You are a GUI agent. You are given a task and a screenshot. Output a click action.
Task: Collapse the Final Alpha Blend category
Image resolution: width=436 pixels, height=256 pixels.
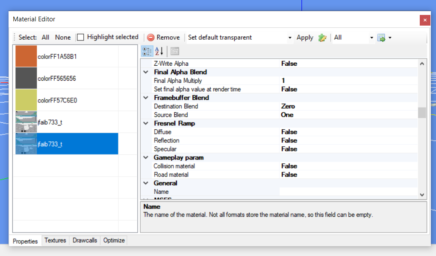pos(146,72)
